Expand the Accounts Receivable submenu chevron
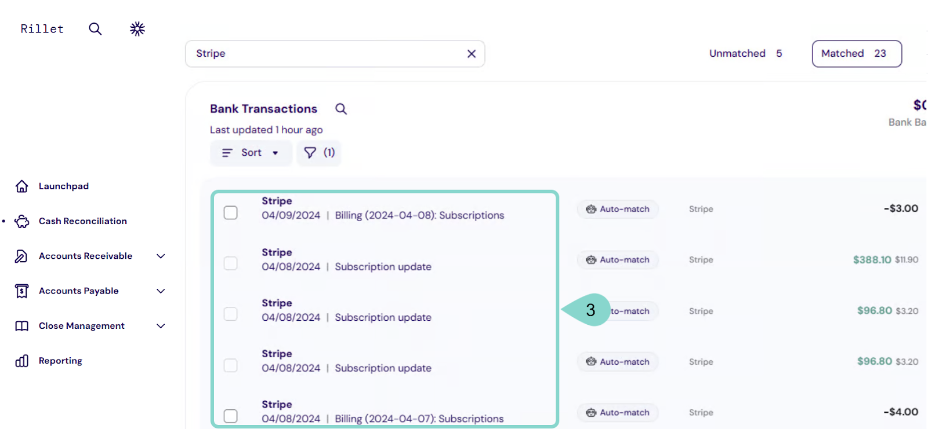The width and height of the screenshot is (928, 429). pos(161,256)
